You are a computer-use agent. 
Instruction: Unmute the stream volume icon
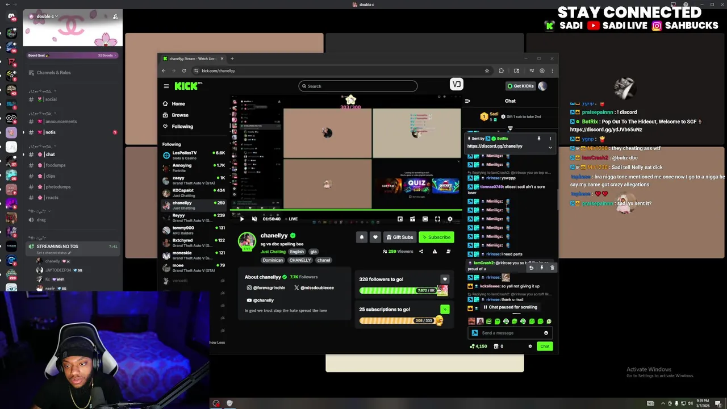pos(254,219)
